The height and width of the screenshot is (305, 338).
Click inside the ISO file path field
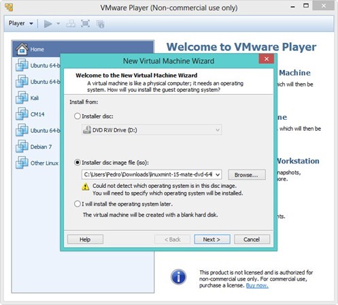point(148,175)
